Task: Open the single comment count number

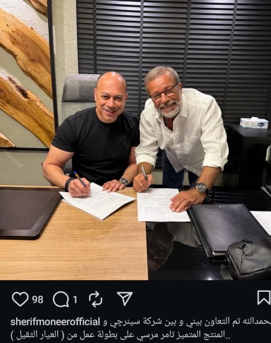Action: [75, 299]
